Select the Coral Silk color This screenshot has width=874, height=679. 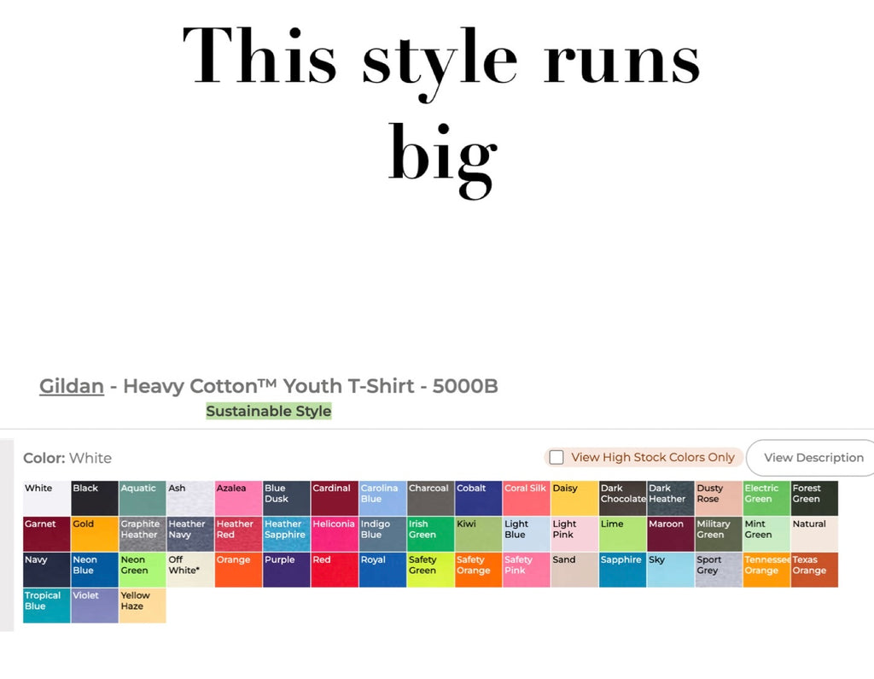(x=526, y=498)
